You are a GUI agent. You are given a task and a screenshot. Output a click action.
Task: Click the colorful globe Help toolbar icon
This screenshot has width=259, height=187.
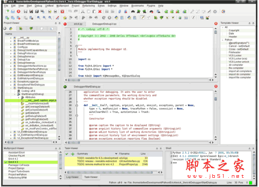point(223,11)
